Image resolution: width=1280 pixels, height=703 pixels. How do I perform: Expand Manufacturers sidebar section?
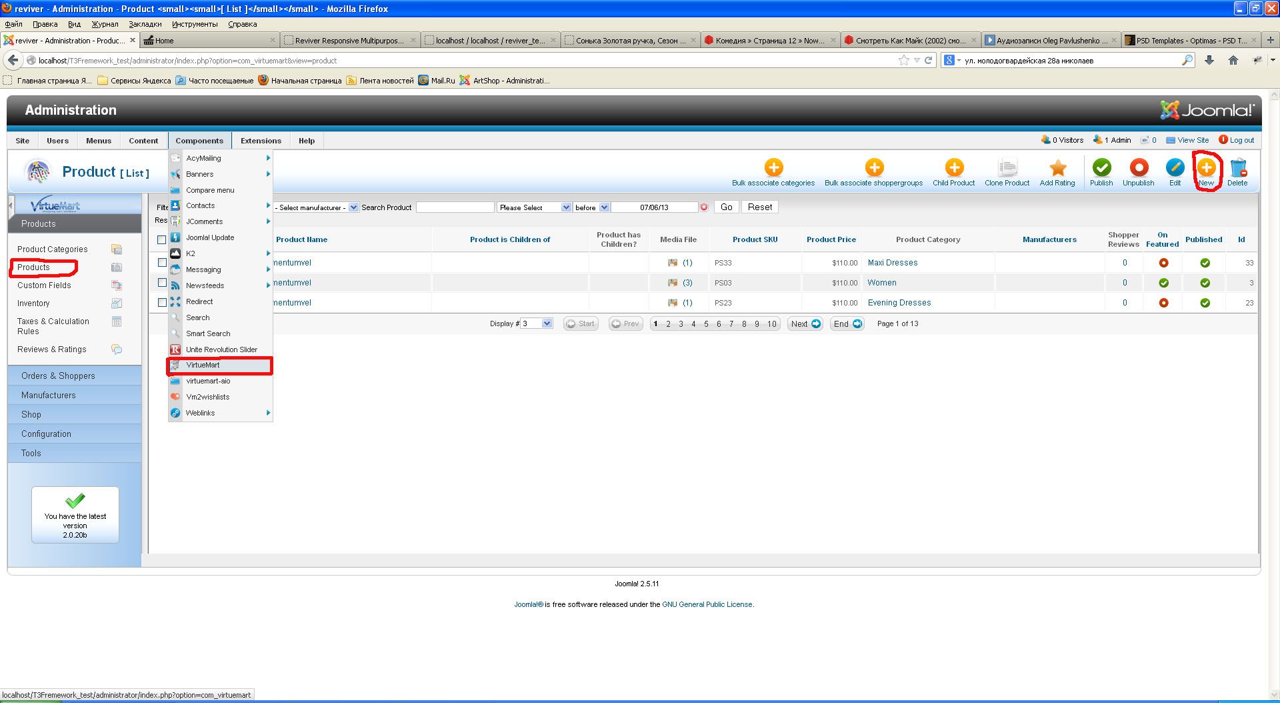click(x=75, y=396)
